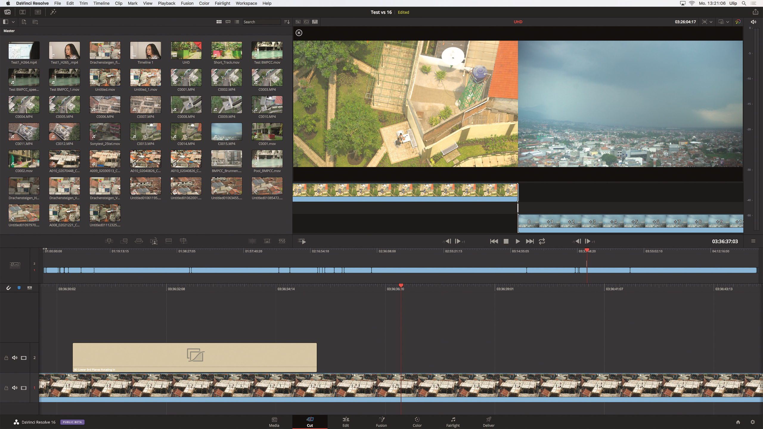Switch to the Fairlight page
763x429 pixels.
[453, 422]
